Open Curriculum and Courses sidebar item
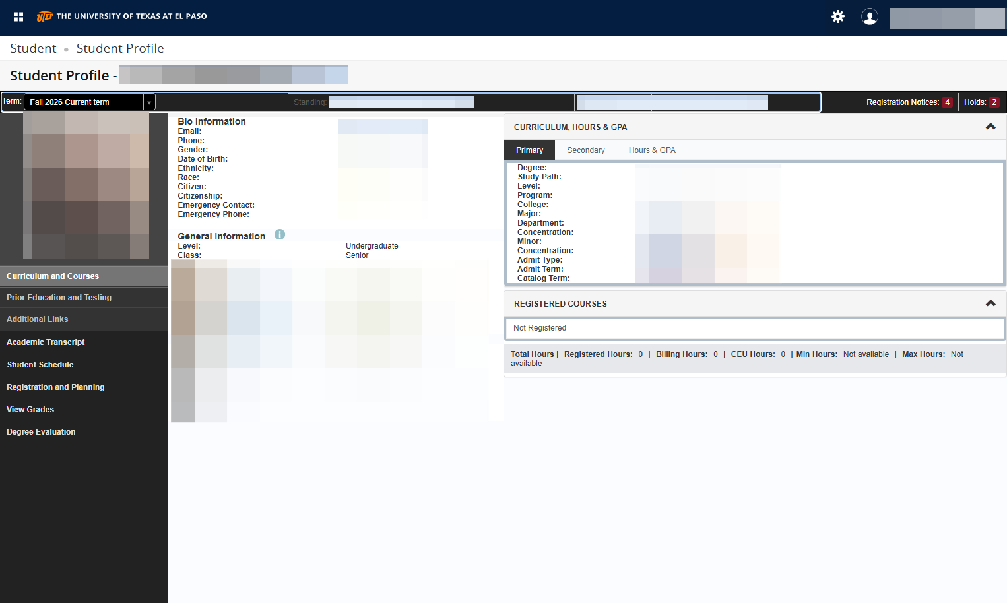The image size is (1007, 603). (84, 276)
